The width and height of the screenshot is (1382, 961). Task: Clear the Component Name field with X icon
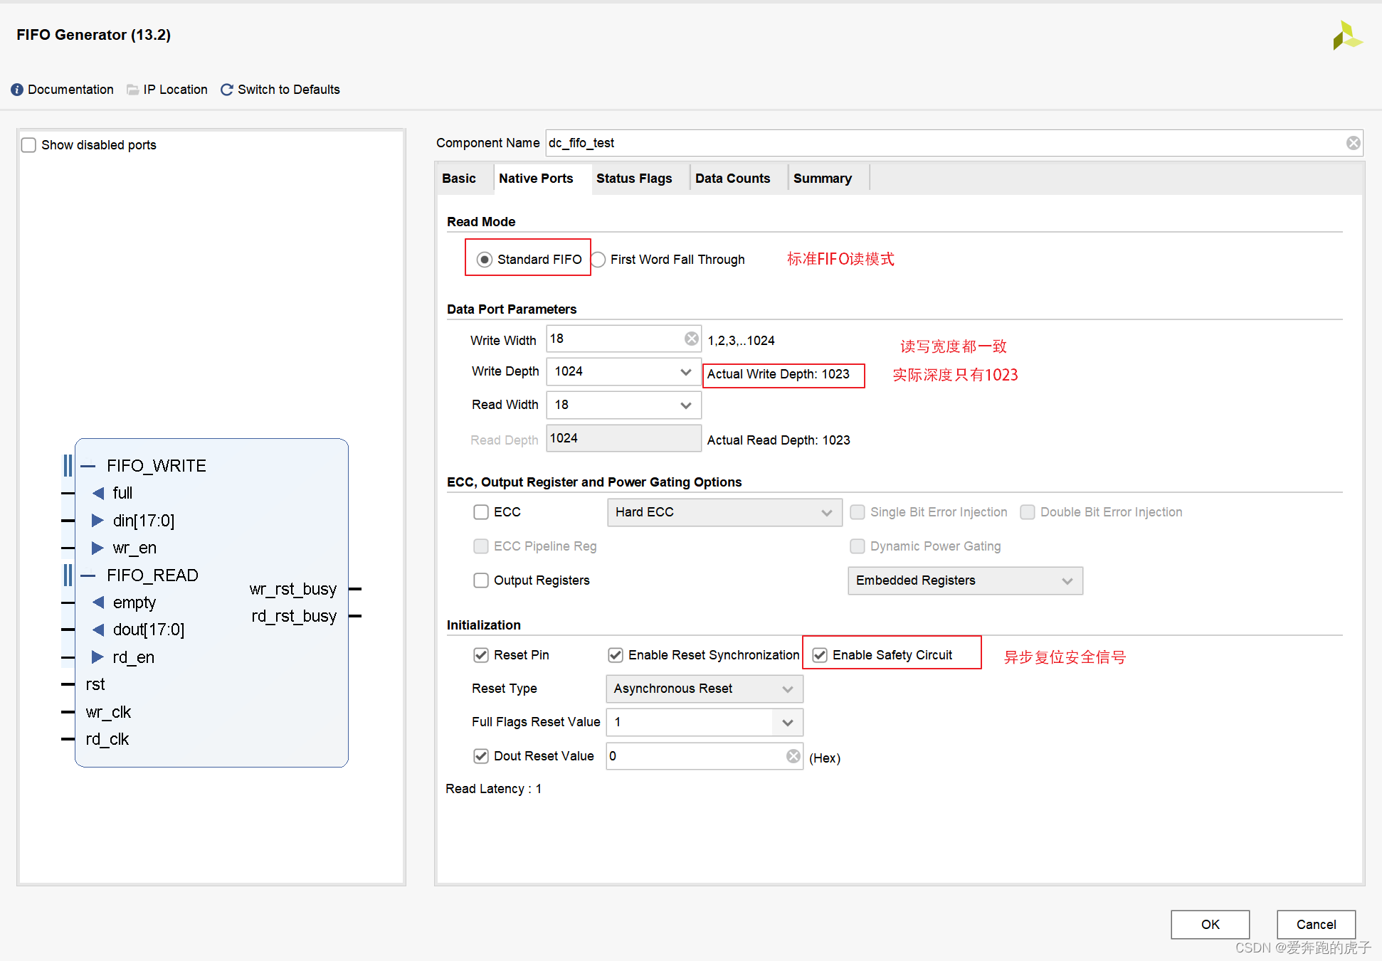(1353, 143)
